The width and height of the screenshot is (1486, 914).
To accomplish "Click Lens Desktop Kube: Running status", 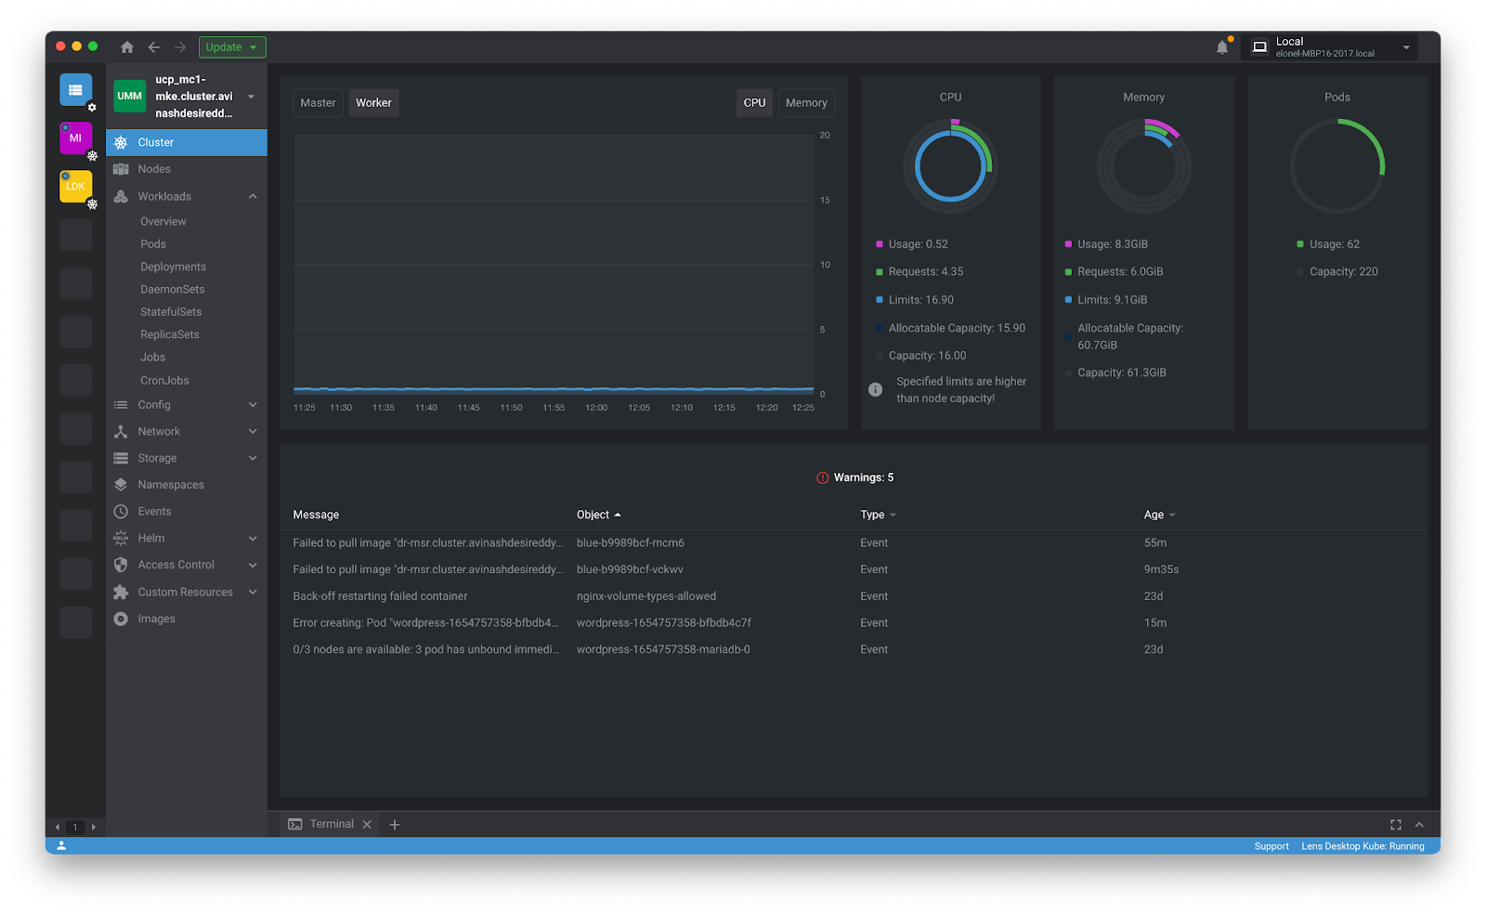I will (x=1362, y=847).
